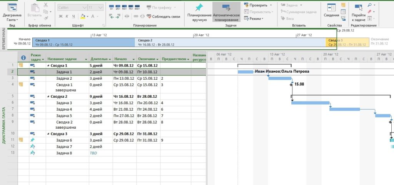Click the blue info icon column header
This screenshot has height=185, width=394.
(23, 58)
